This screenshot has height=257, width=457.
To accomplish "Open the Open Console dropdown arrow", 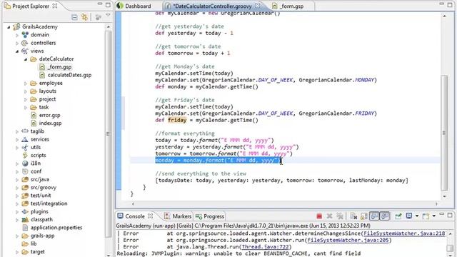I will pyautogui.click(x=434, y=216).
